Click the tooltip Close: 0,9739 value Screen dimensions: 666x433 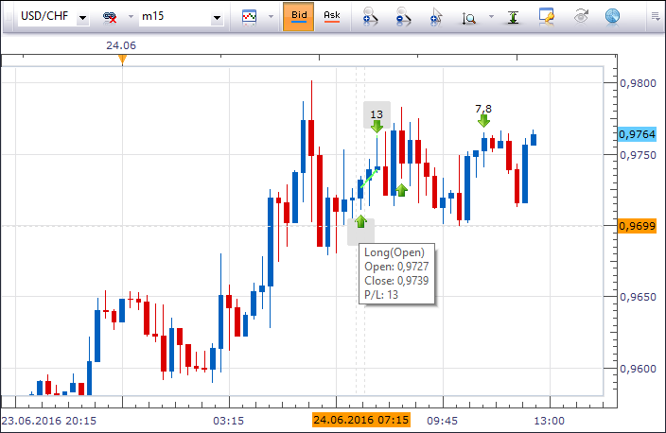396,280
